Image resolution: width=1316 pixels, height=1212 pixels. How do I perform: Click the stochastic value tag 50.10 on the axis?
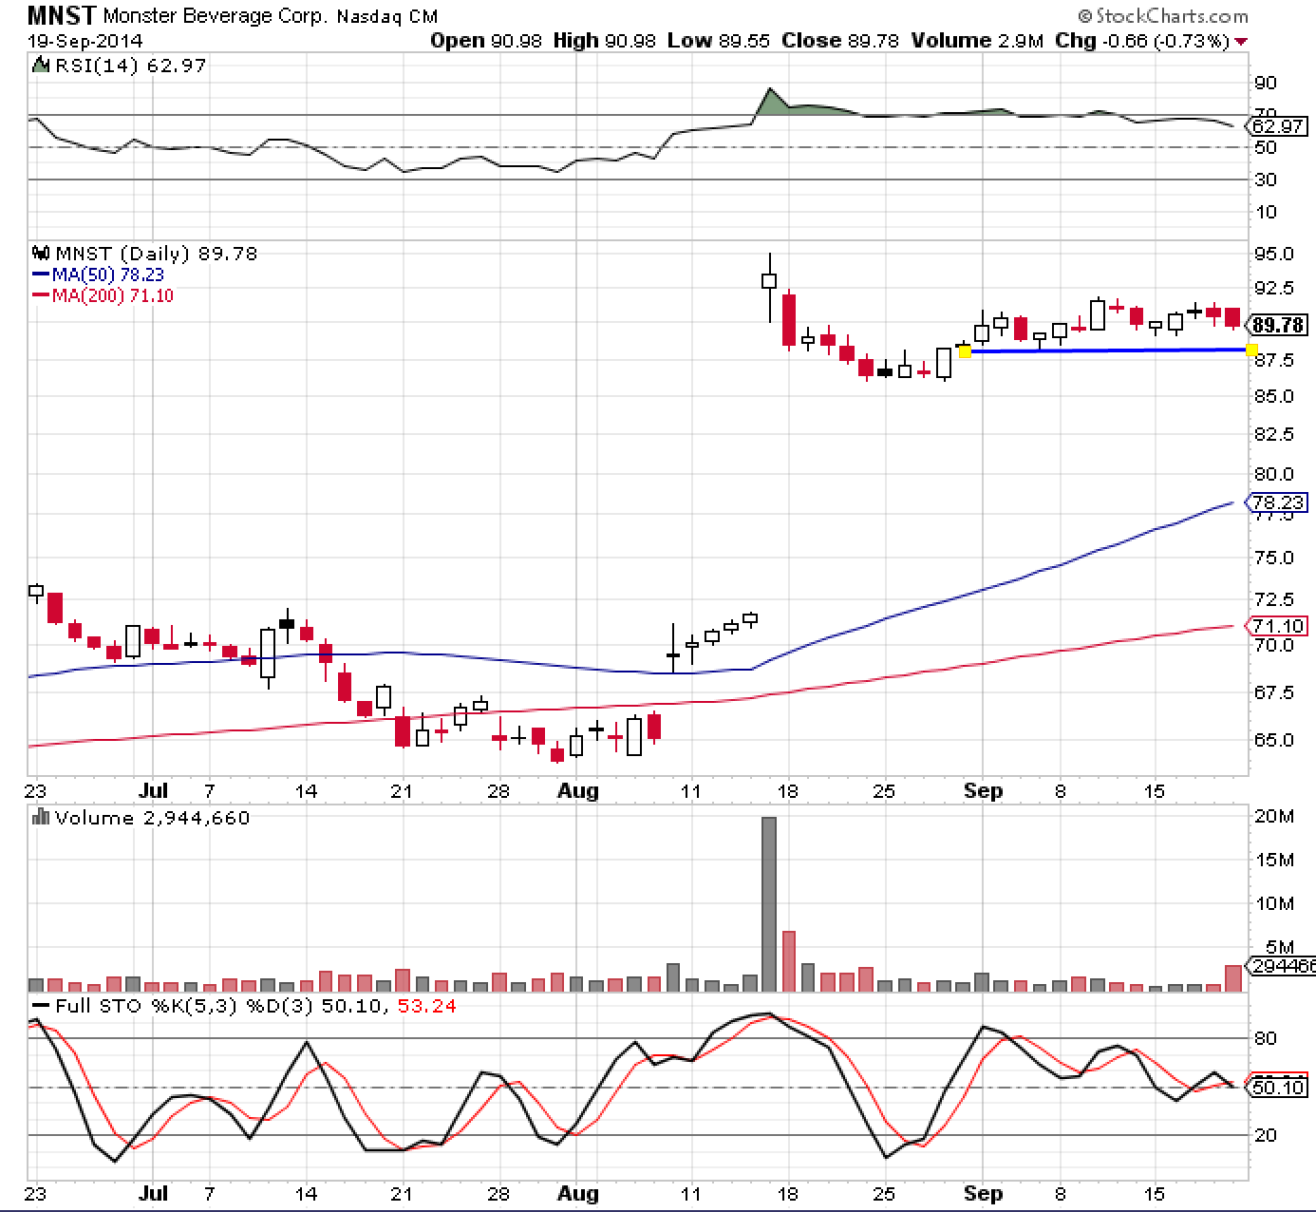pos(1278,1087)
